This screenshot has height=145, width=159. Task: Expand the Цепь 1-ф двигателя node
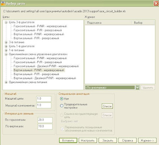tap(6, 46)
